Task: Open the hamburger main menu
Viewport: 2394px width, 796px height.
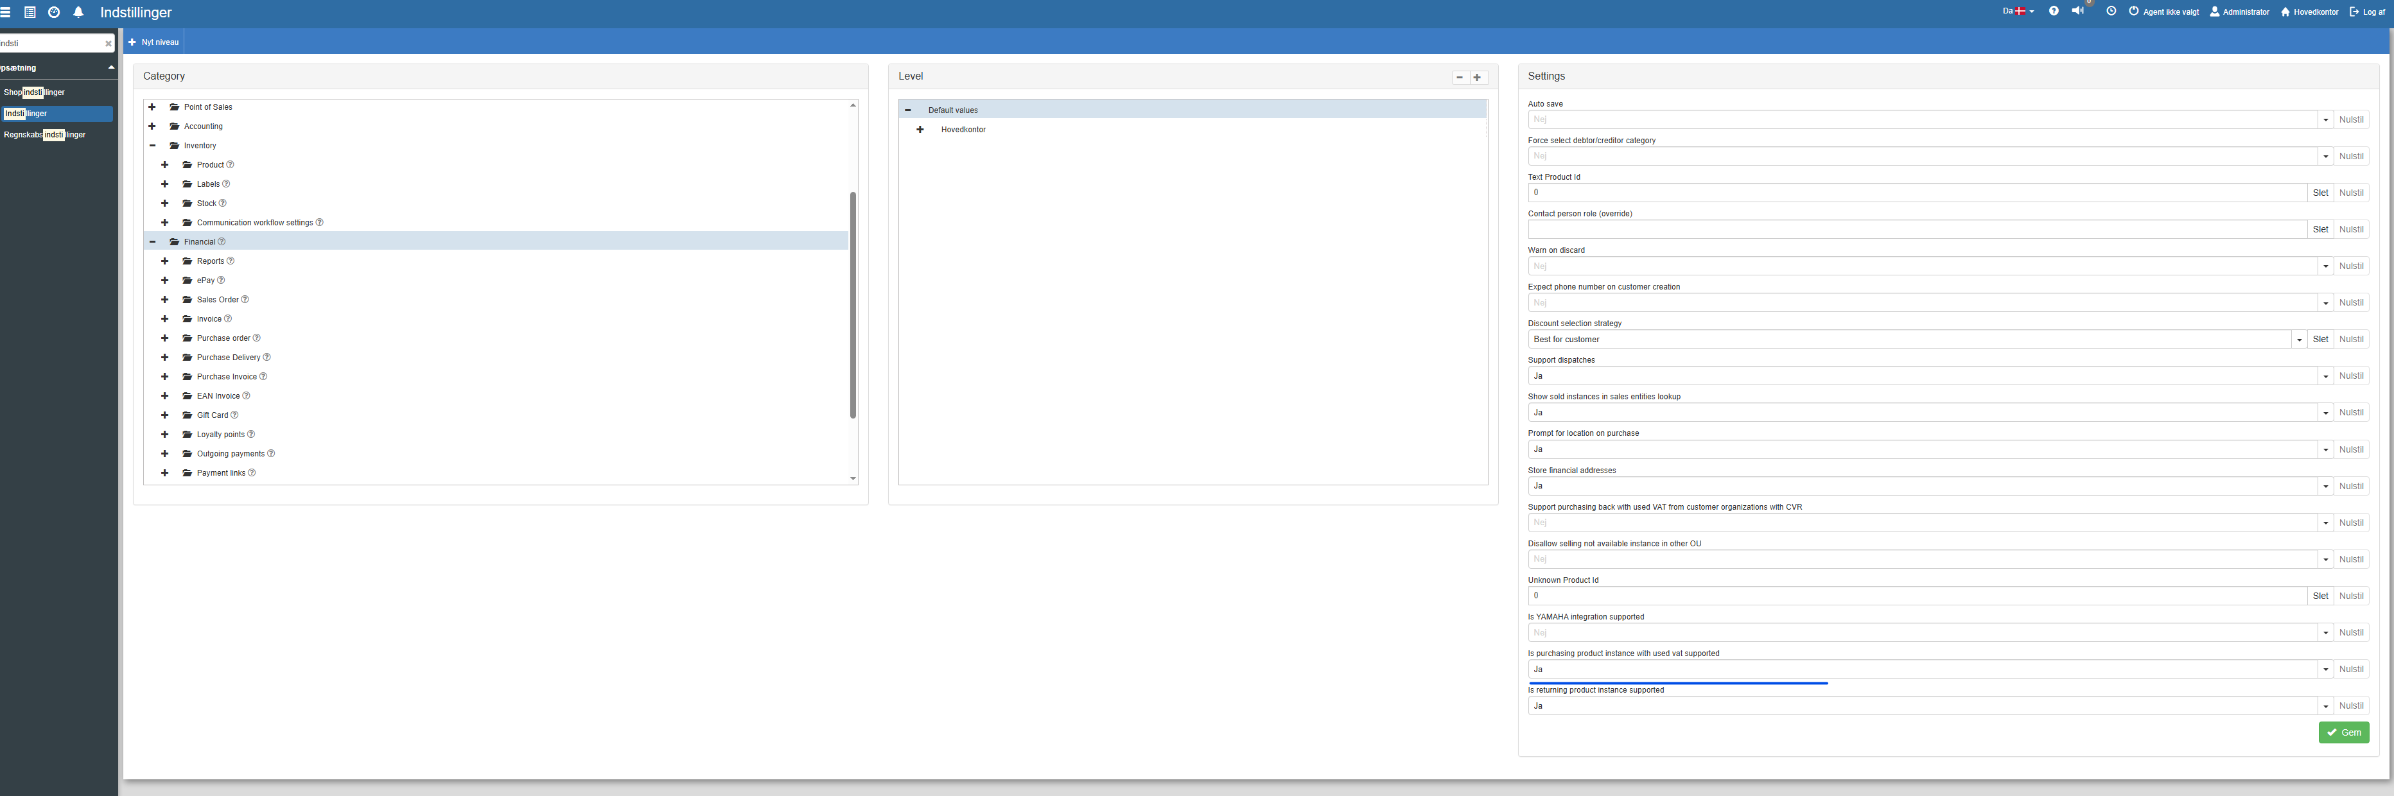Action: (6, 12)
